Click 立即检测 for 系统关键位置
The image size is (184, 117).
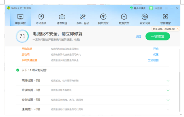tap(153, 60)
